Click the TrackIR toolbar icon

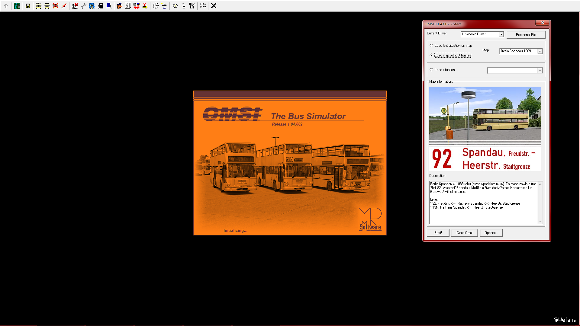tap(192, 6)
